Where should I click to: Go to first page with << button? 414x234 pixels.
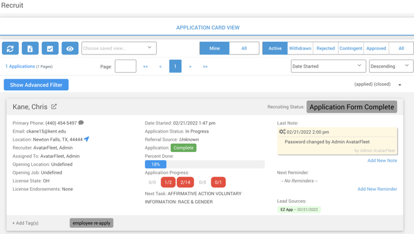tap(146, 66)
